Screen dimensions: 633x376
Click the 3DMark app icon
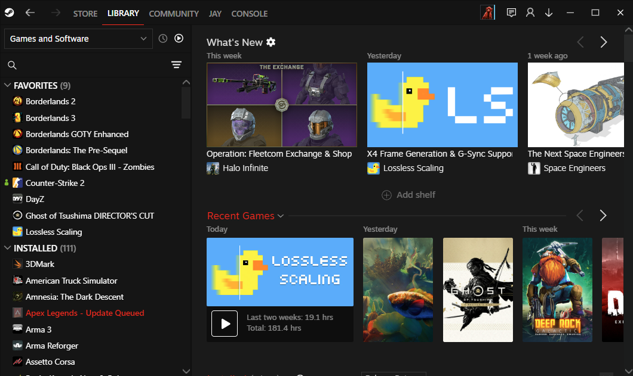[17, 264]
